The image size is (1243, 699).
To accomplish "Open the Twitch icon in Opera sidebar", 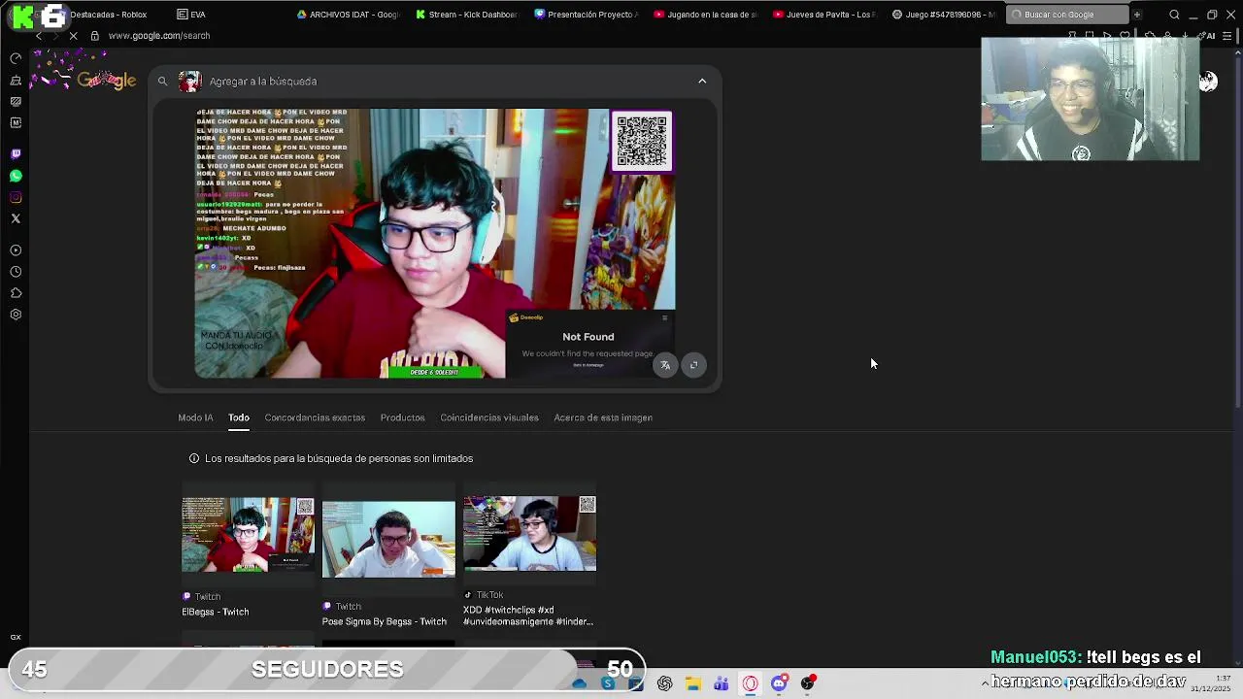I will (16, 153).
